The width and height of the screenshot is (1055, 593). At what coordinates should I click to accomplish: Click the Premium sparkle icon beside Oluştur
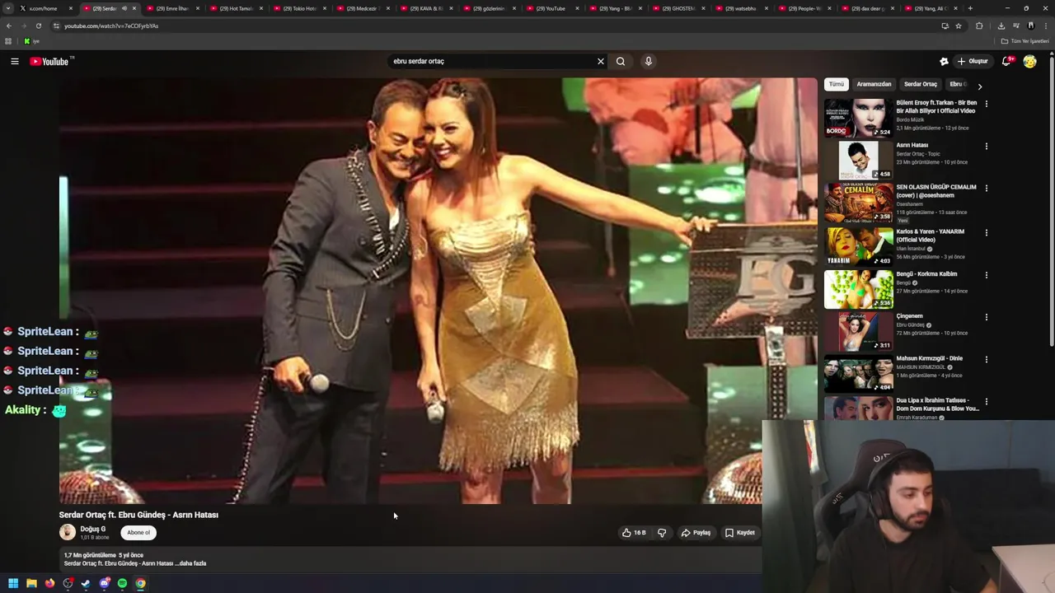tap(944, 61)
